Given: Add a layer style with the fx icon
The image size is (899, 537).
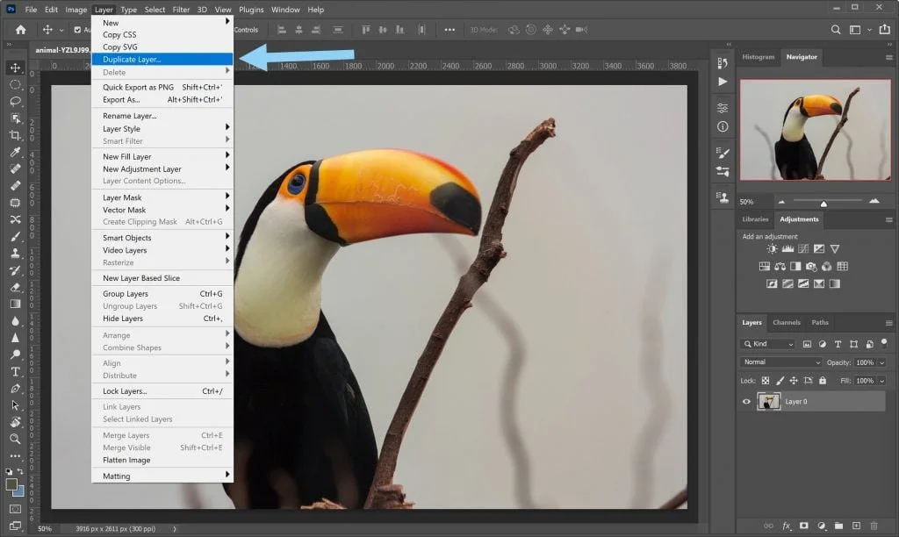Looking at the screenshot, I should (x=787, y=526).
